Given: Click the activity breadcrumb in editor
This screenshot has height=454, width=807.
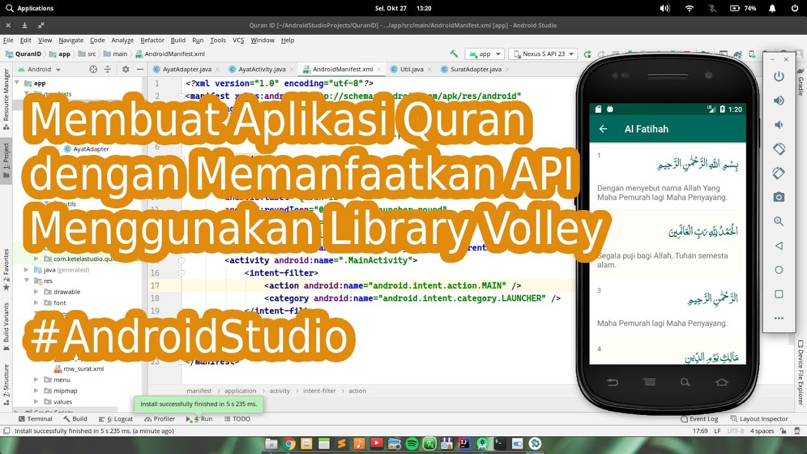Looking at the screenshot, I should [280, 391].
